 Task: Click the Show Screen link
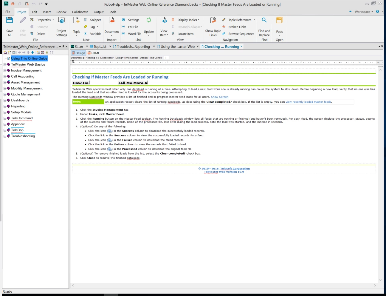[220, 97]
